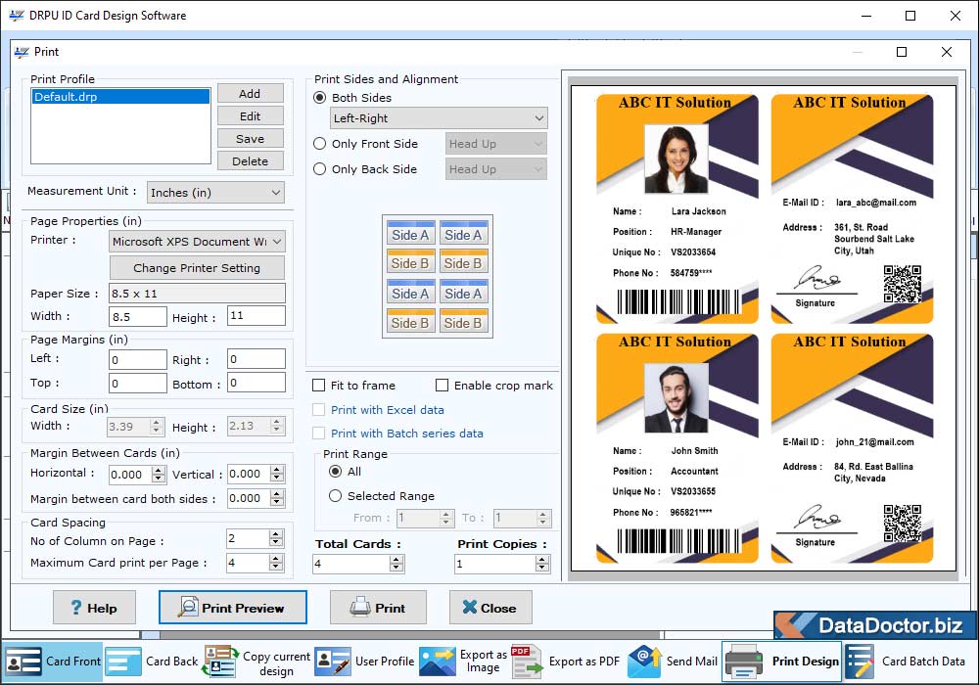Open User Profile icon
This screenshot has width=979, height=685.
[x=332, y=662]
